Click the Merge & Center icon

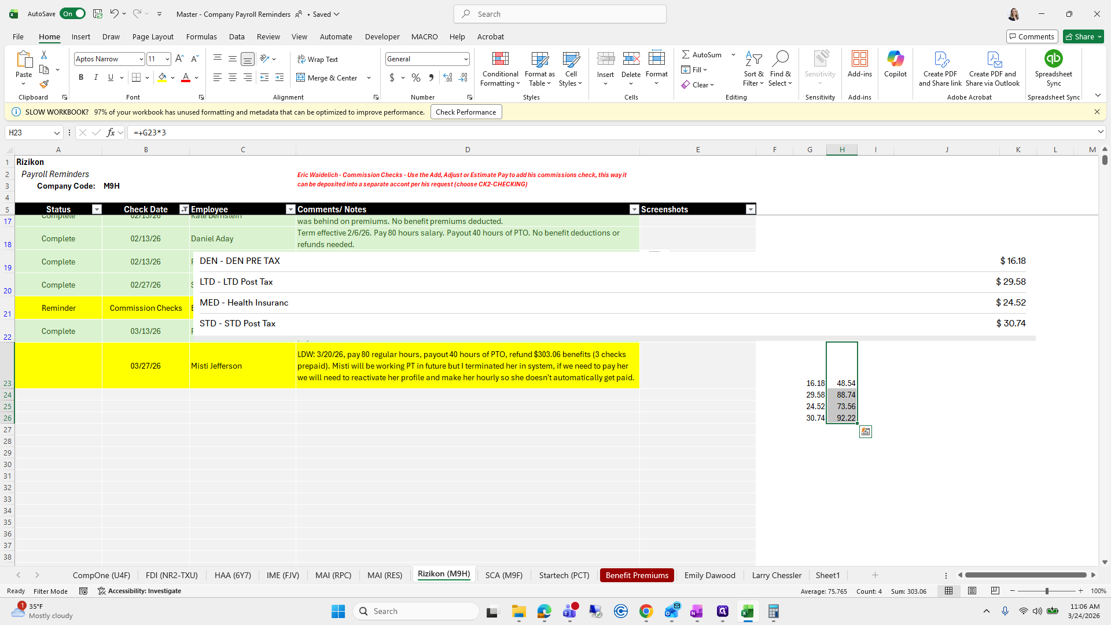(x=301, y=78)
